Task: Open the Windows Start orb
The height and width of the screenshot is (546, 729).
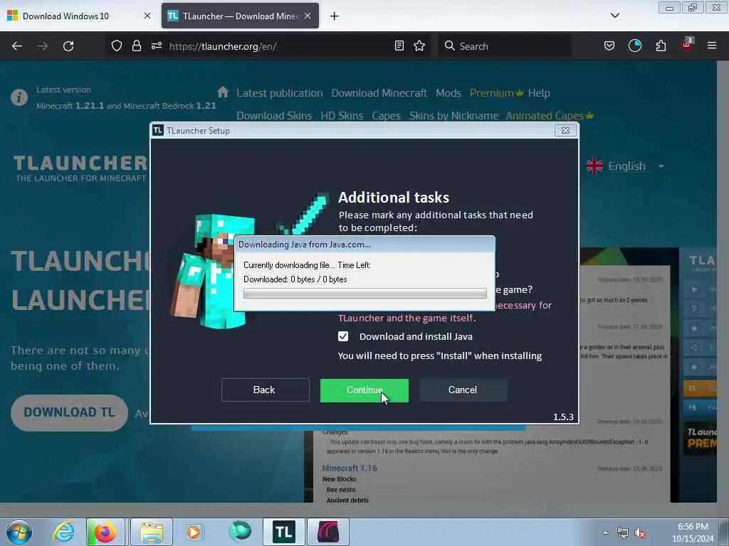Action: click(x=19, y=532)
